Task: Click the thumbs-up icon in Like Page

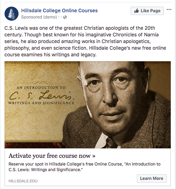Action: [137, 11]
